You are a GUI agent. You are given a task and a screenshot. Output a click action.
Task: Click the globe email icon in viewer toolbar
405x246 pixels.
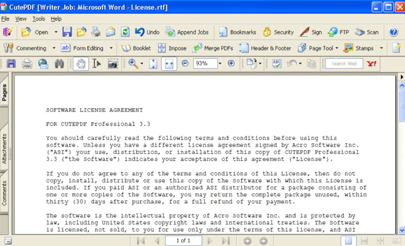coord(43,64)
